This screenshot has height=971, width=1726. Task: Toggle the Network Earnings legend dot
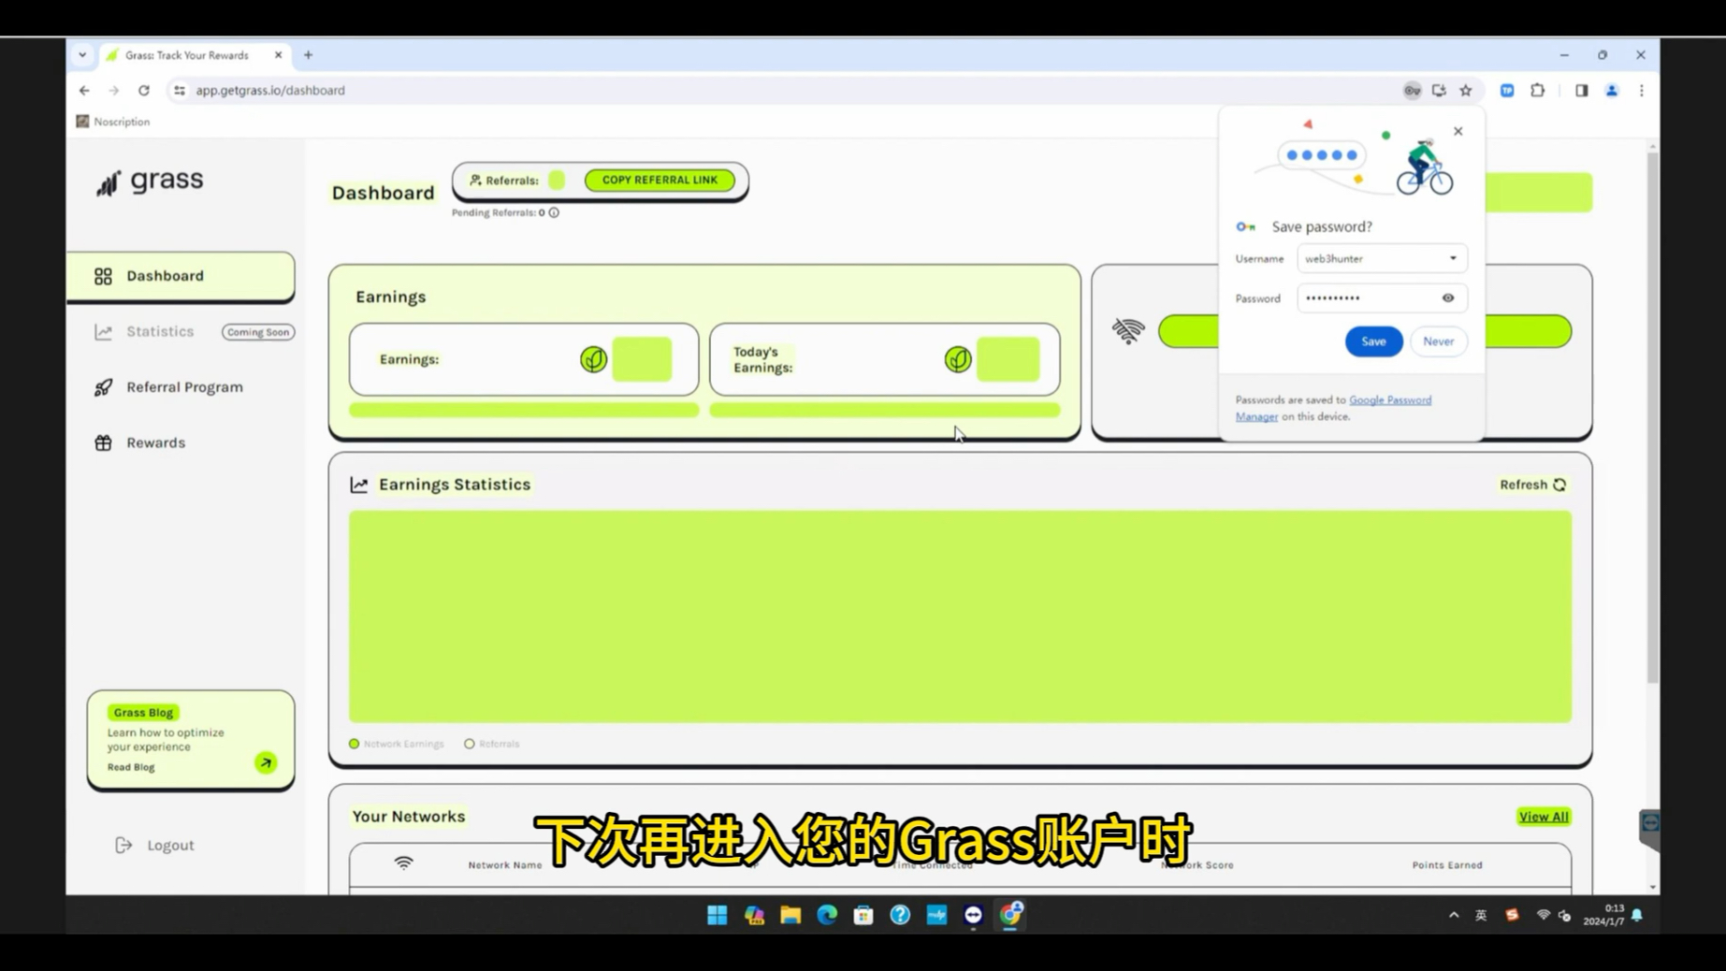click(354, 744)
